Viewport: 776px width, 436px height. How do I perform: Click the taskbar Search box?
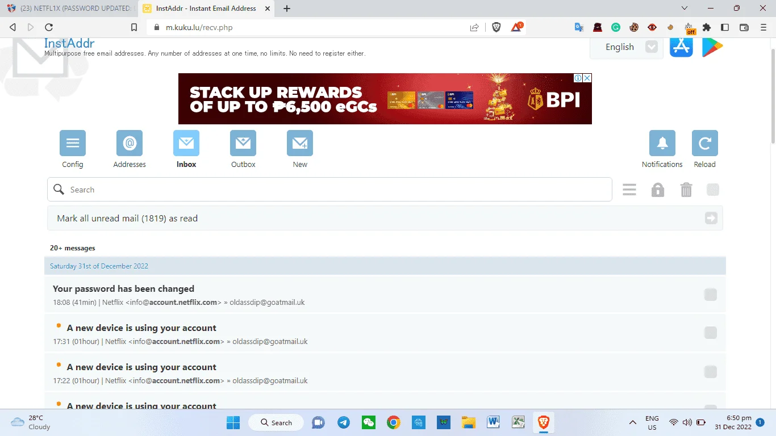click(276, 422)
